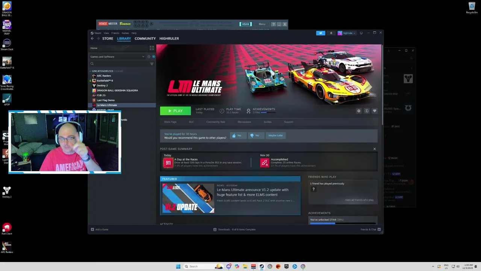
Task: Open the Friends menu
Action: [x=115, y=33]
